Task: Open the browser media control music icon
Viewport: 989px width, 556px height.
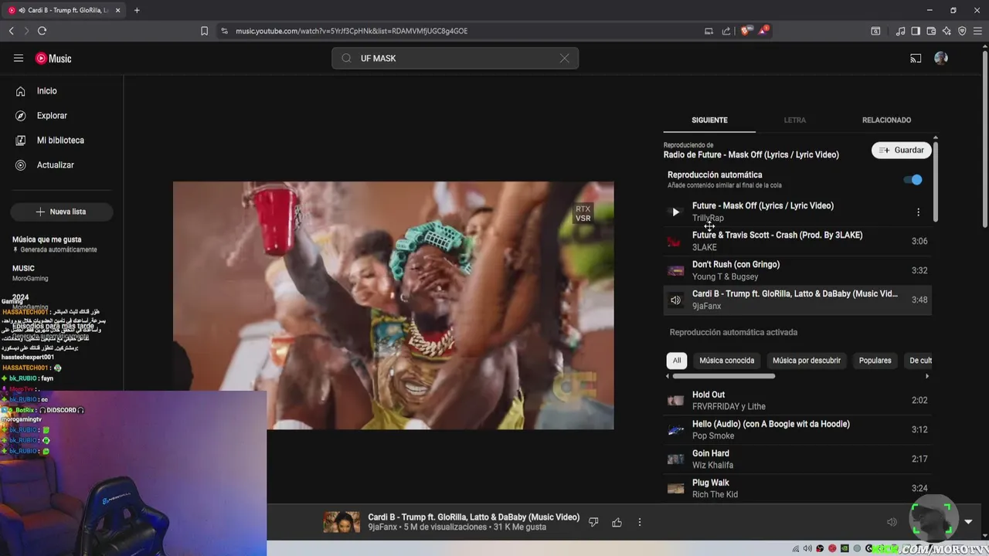Action: click(x=900, y=31)
